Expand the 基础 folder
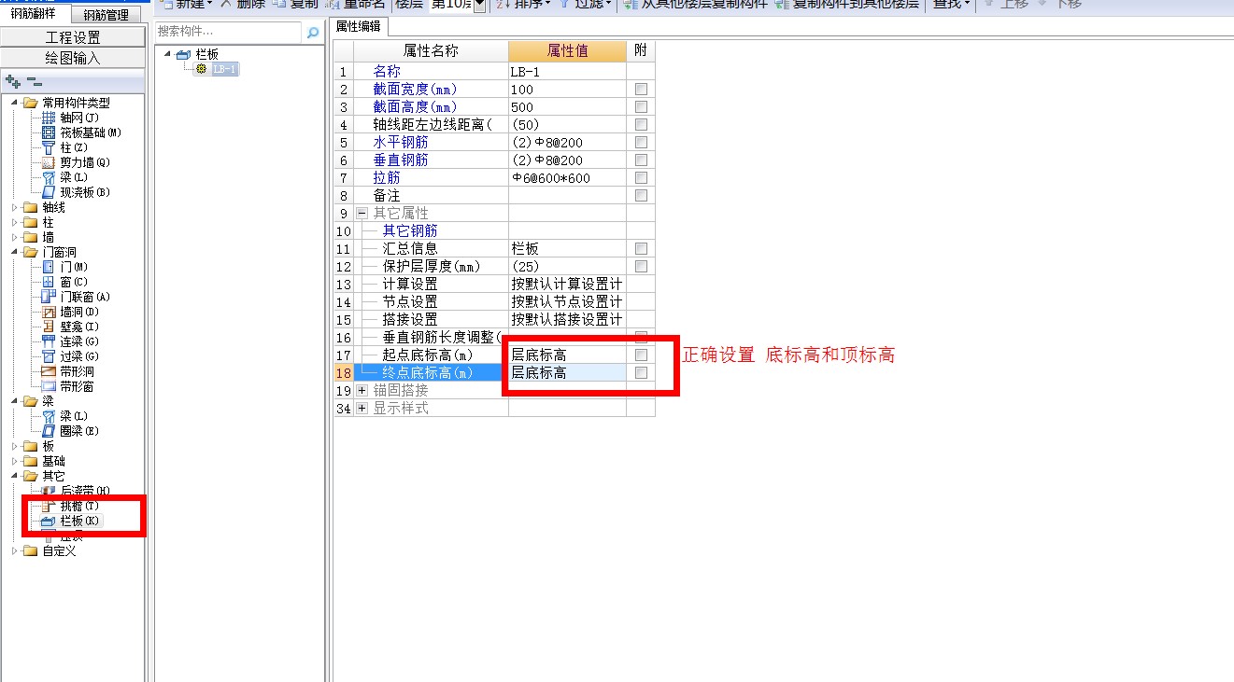 point(14,461)
